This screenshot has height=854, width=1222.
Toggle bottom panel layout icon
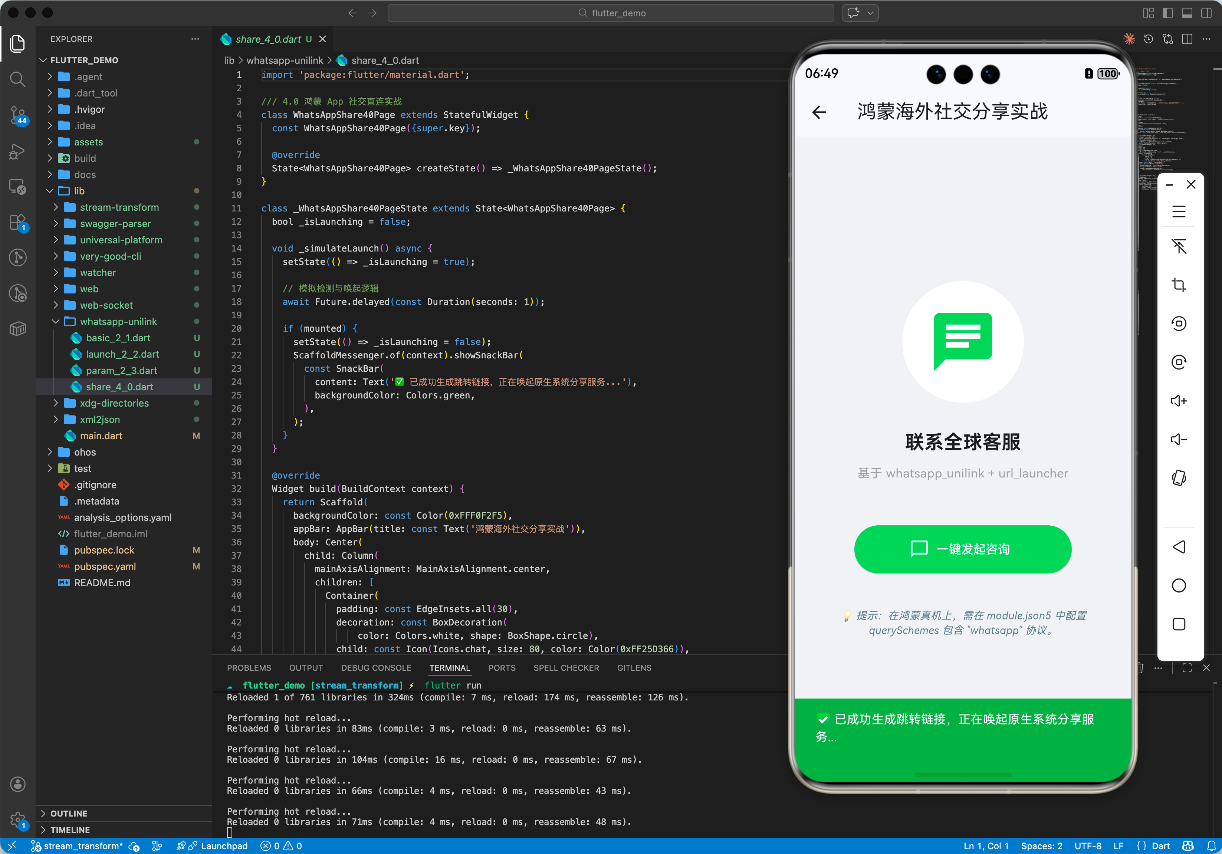(x=1186, y=13)
